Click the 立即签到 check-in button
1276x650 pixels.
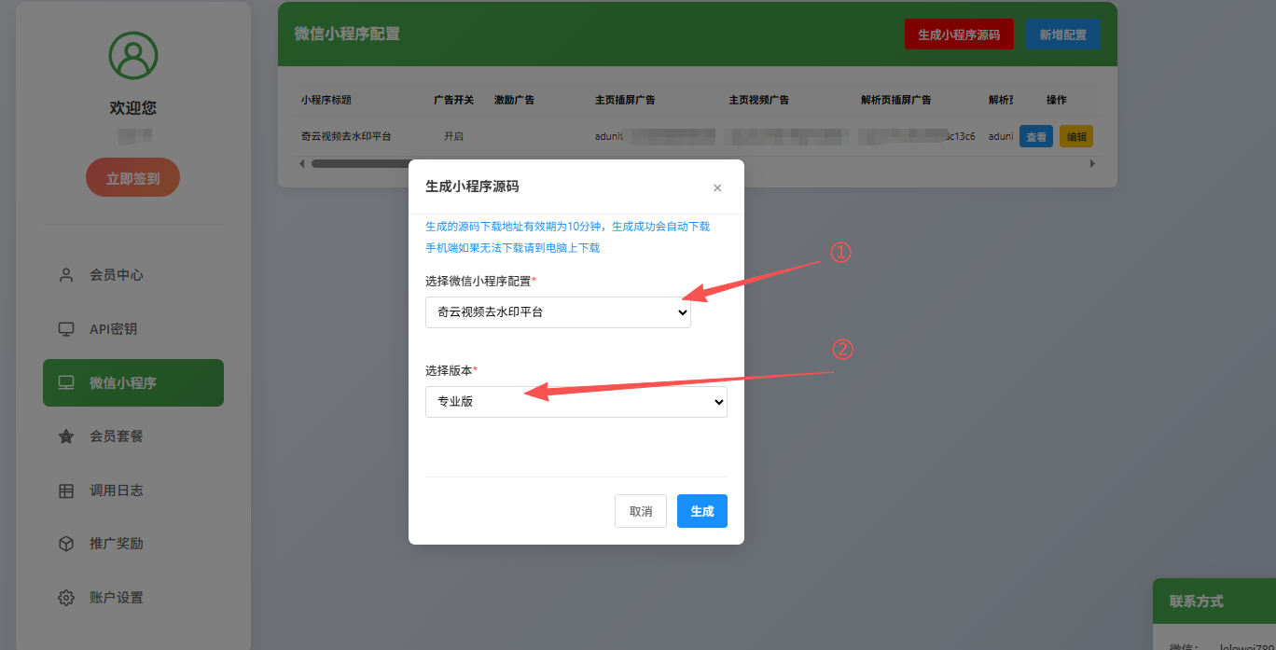click(132, 178)
